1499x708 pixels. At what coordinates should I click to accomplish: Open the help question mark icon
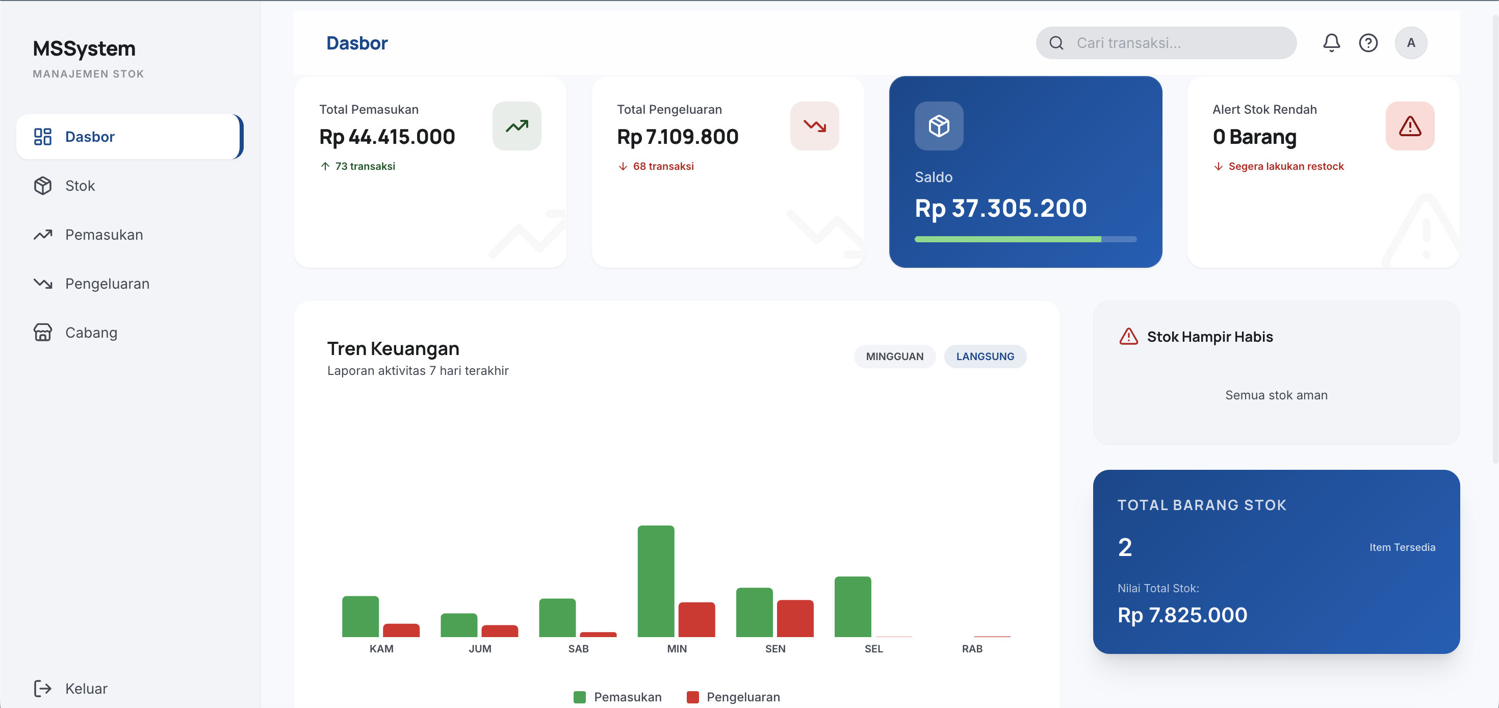tap(1367, 42)
